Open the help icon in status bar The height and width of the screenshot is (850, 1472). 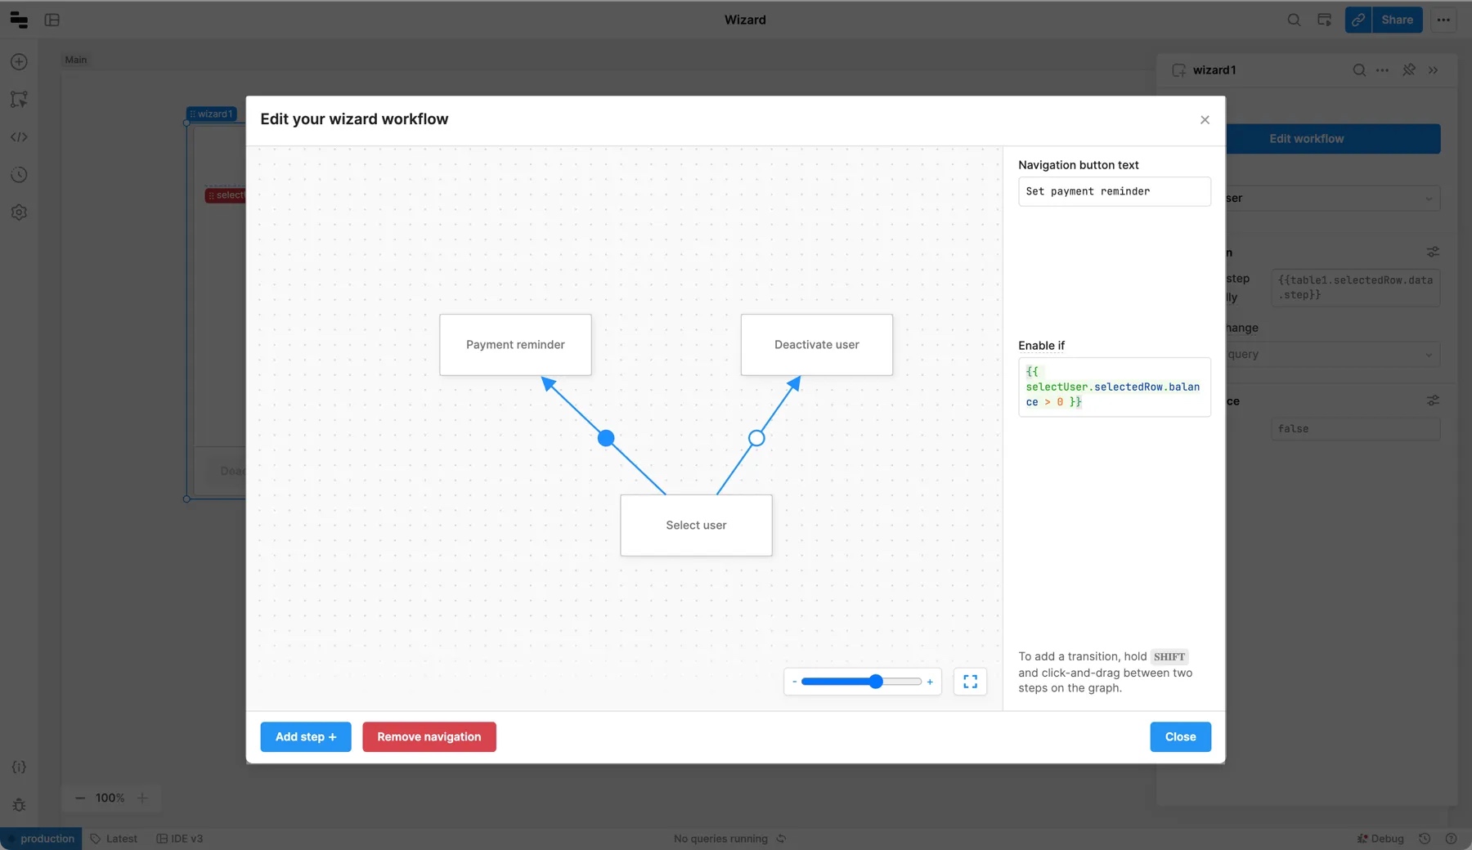[1452, 839]
